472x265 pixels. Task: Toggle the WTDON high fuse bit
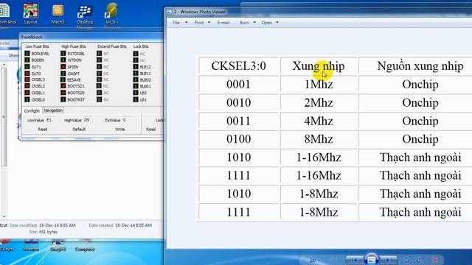click(63, 60)
